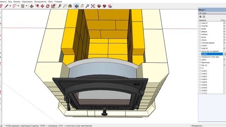Activate the Pan hand tool
Image resolution: width=226 pixels, height=127 pixels.
click(x=82, y=6)
